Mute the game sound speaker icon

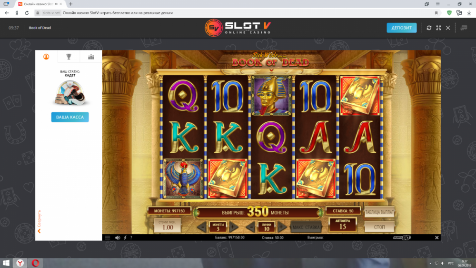pyautogui.click(x=118, y=238)
